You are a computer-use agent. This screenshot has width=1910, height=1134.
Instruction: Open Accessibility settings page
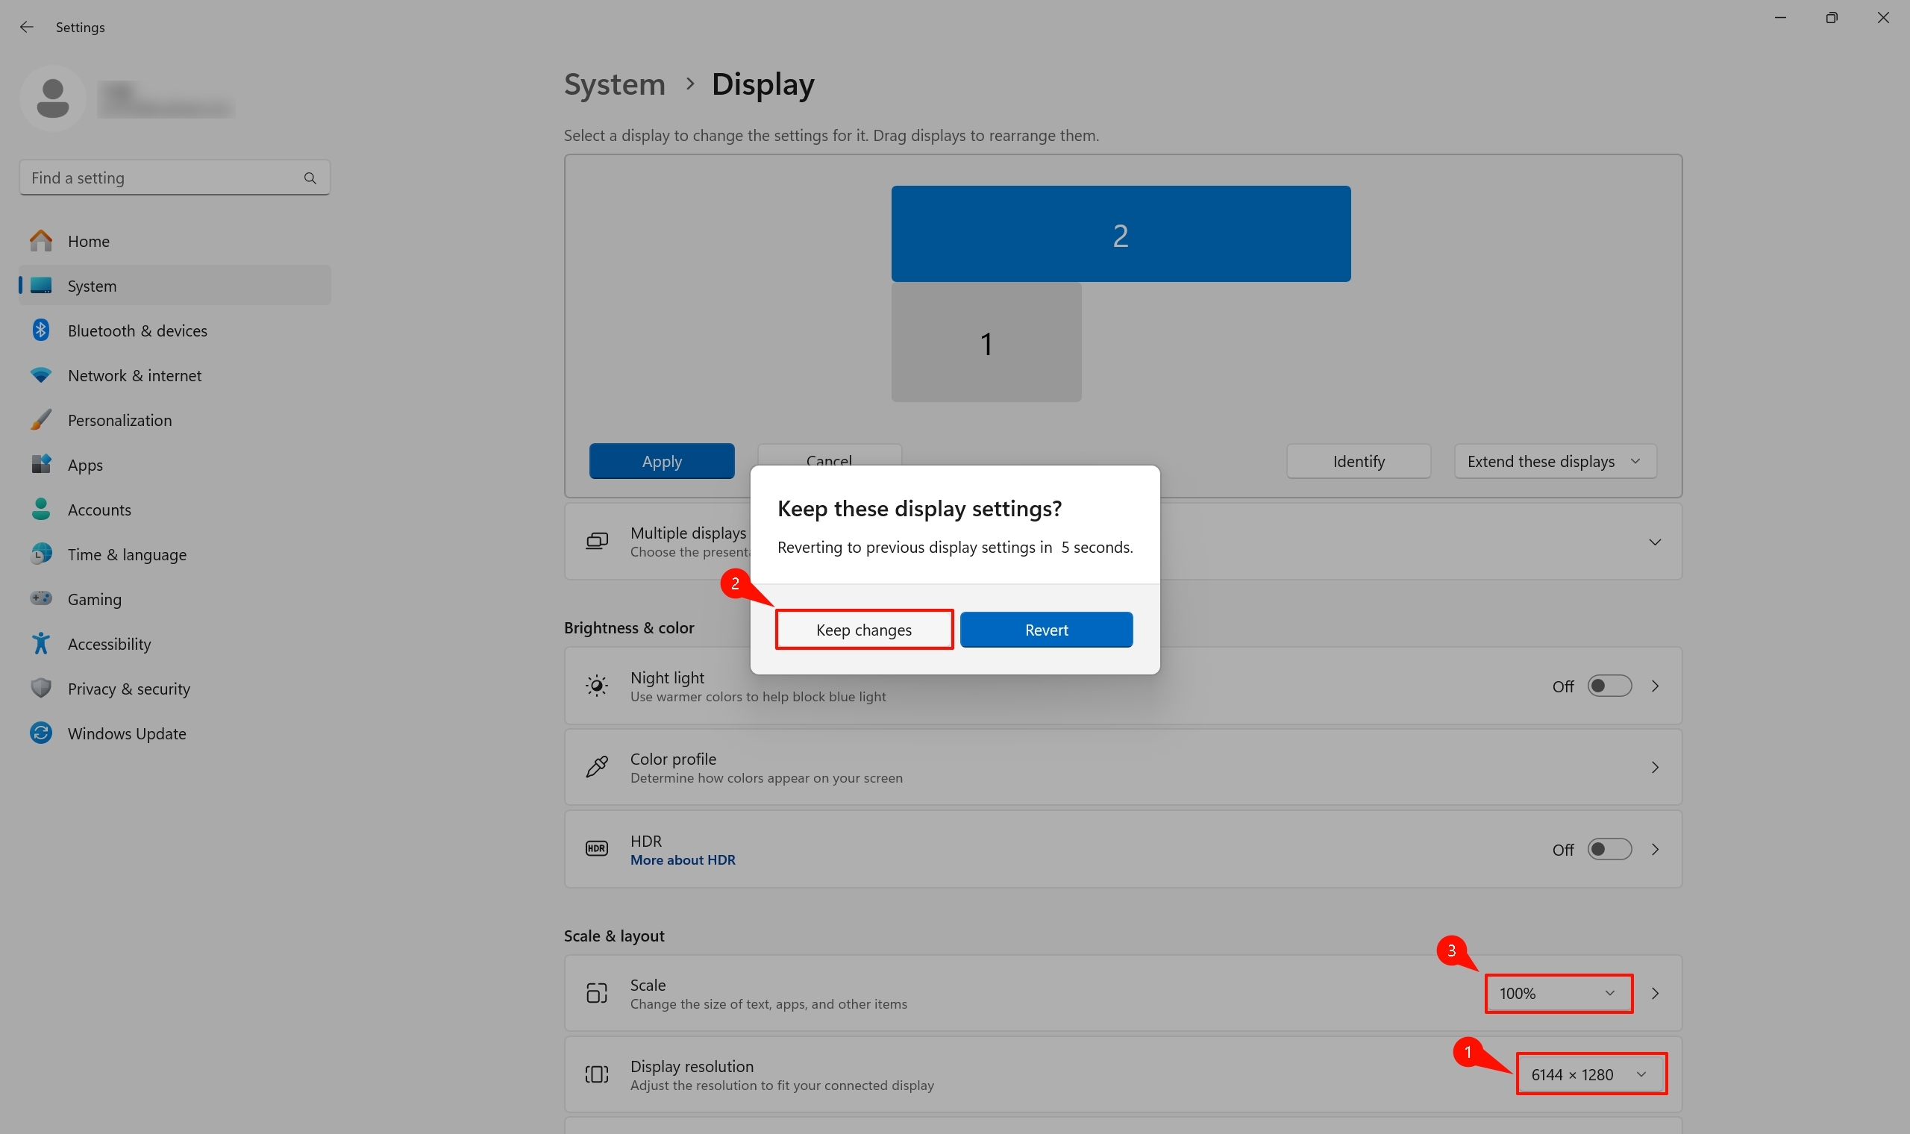tap(109, 644)
